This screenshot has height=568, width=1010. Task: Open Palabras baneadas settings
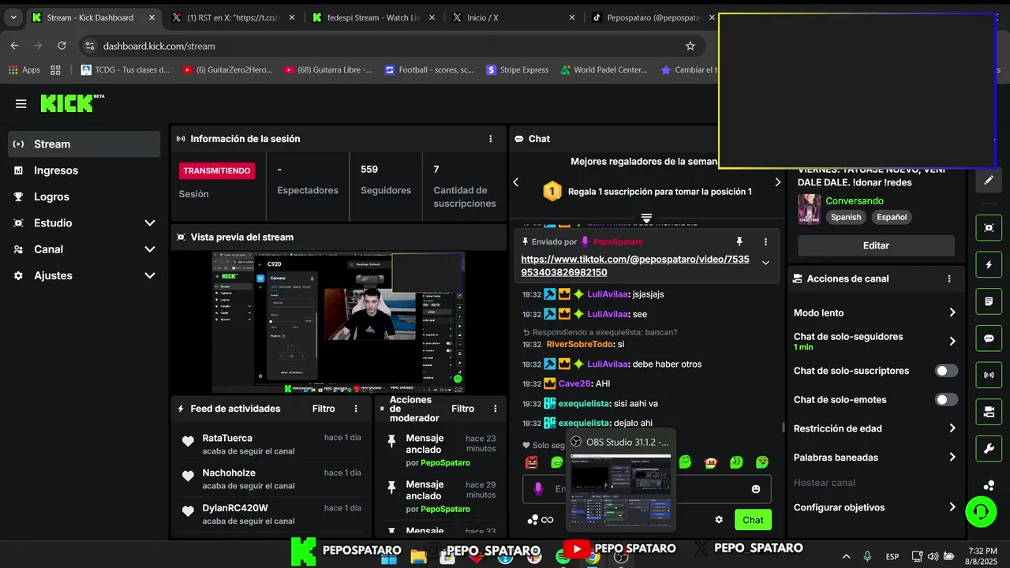coord(875,457)
